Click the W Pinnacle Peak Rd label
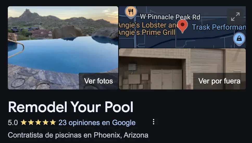The width and height of the screenshot is (252, 143). point(170,17)
